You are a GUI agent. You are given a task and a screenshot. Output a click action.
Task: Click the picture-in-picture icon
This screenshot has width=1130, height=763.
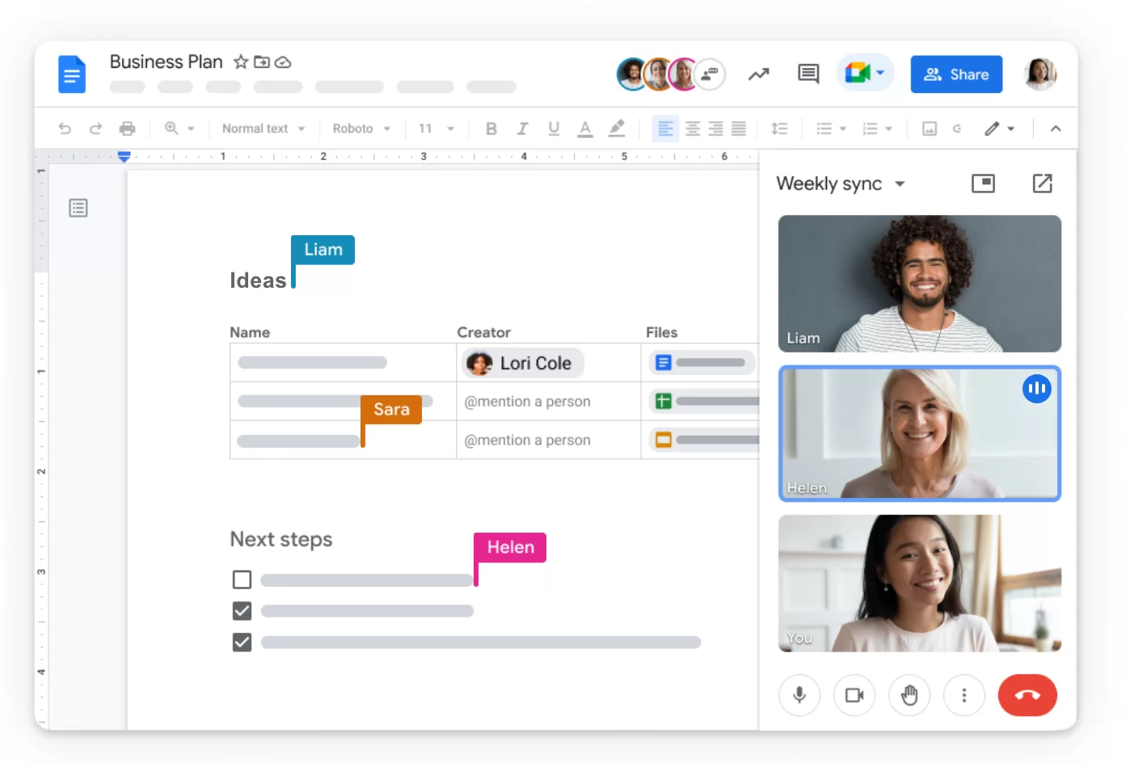983,183
